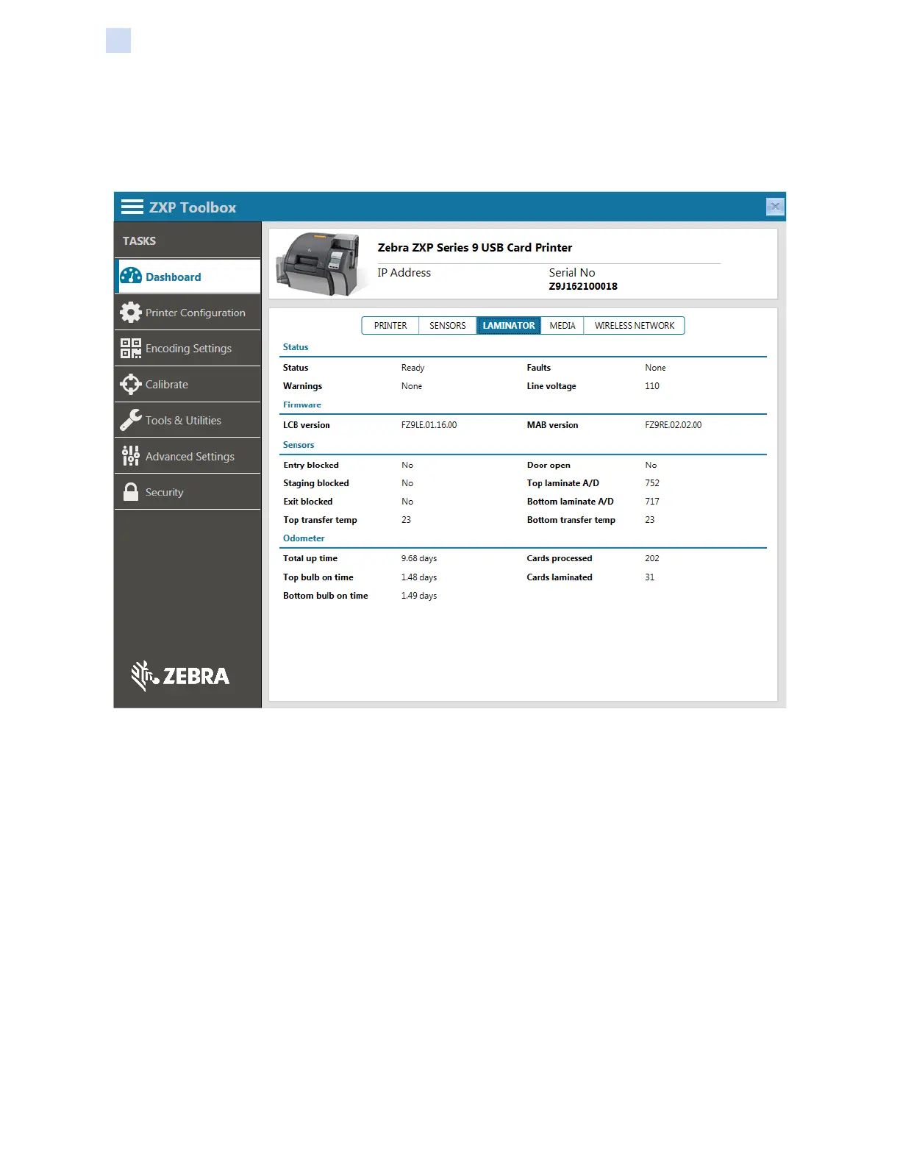Click the Line voltage value 110
The image size is (900, 1165).
coord(652,386)
